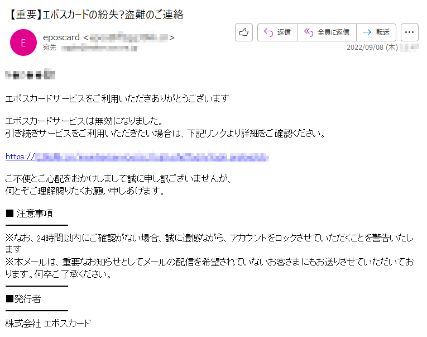Click the thumbs-up like button

point(244,32)
